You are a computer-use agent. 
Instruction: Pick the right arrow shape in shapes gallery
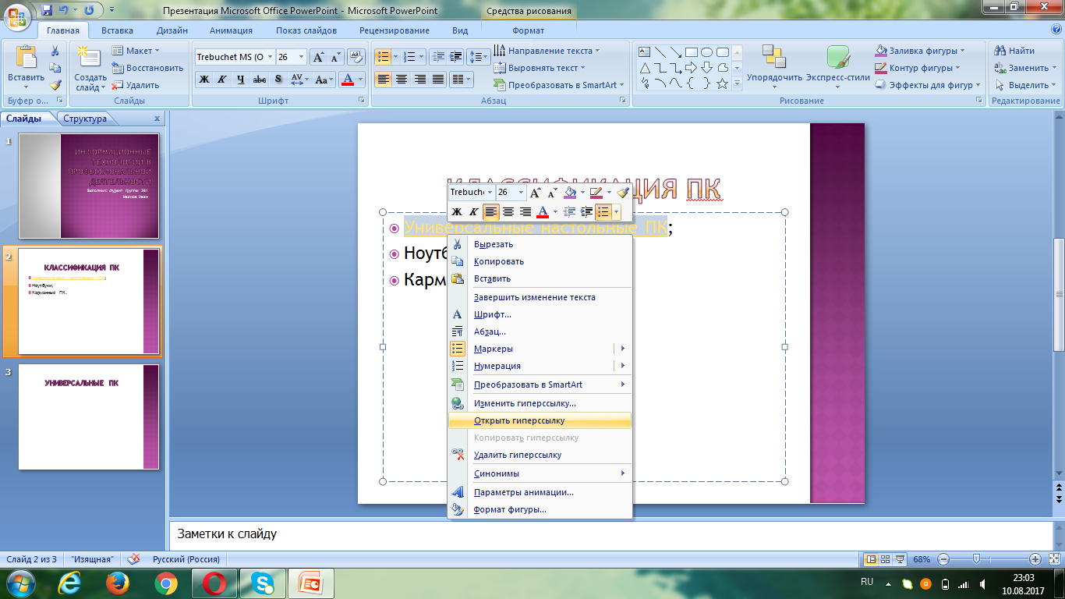[691, 68]
